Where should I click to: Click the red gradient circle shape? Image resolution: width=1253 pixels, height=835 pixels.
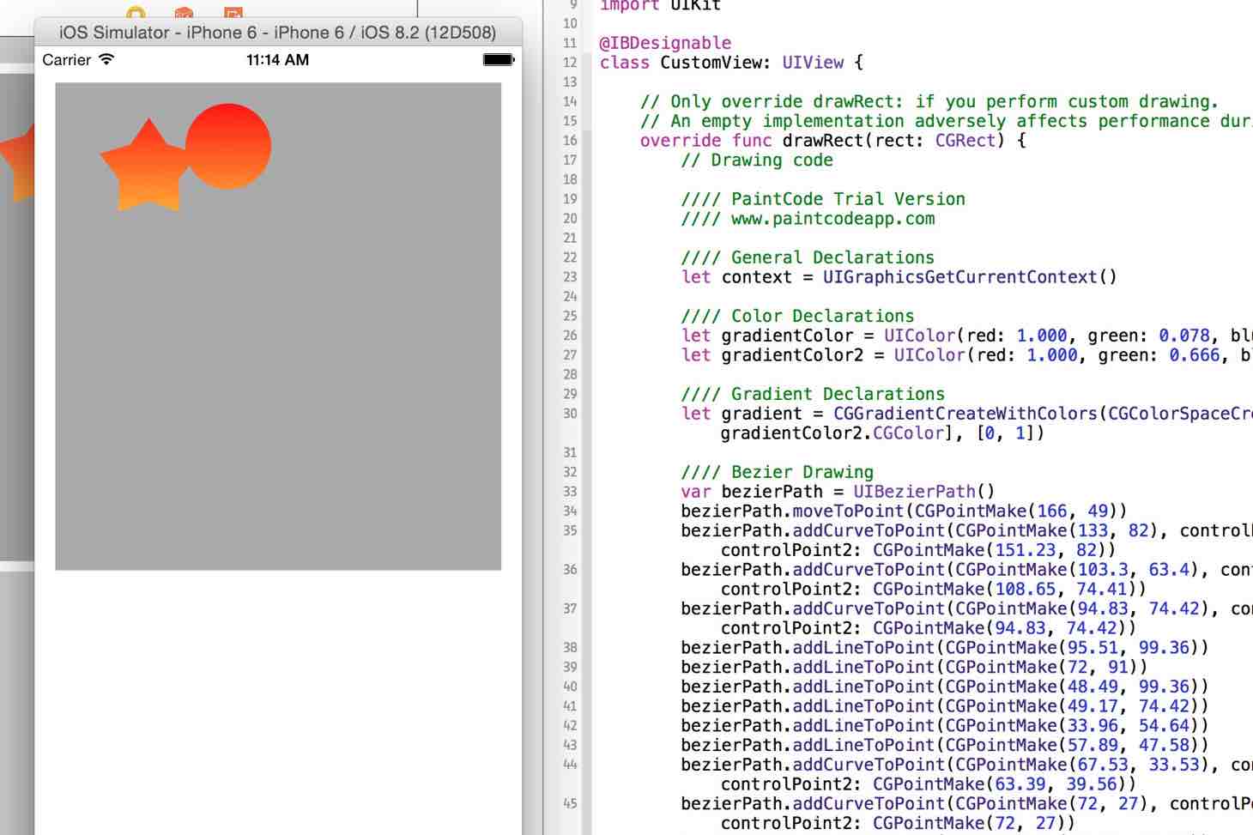228,146
